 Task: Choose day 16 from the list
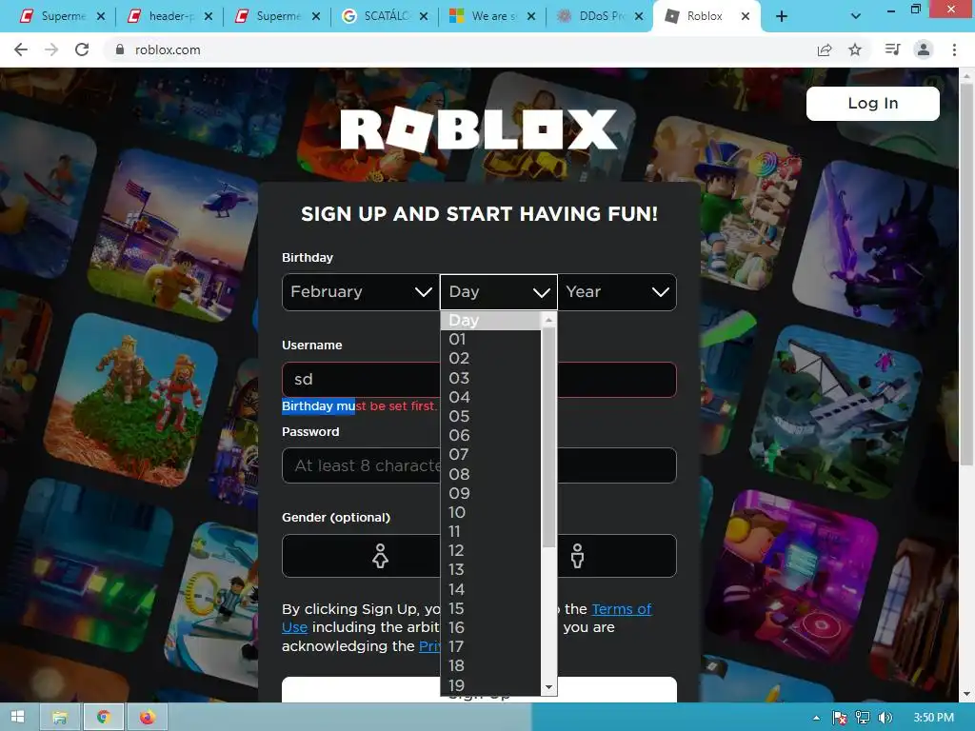[x=491, y=628]
